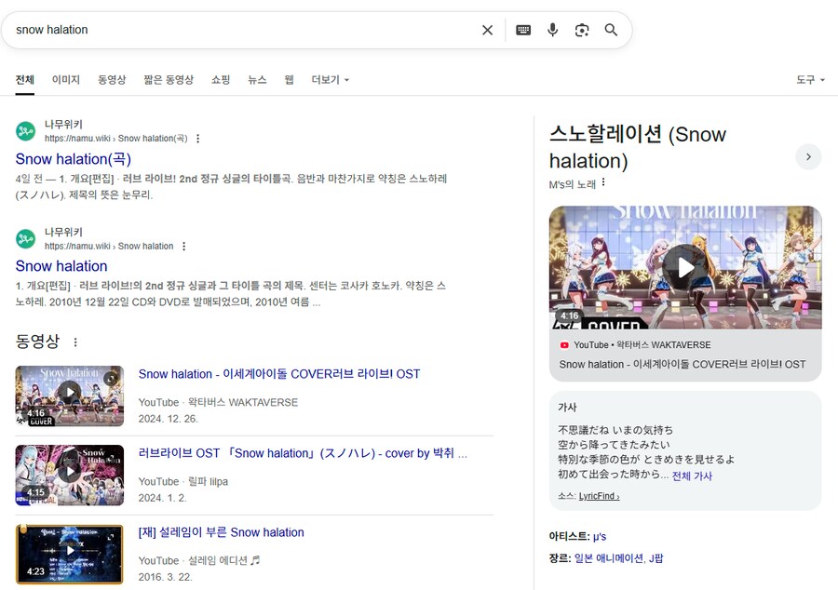The width and height of the screenshot is (838, 590).
Task: Open Snow halation - 이세계아이돌 COVER video link
Action: click(x=279, y=374)
